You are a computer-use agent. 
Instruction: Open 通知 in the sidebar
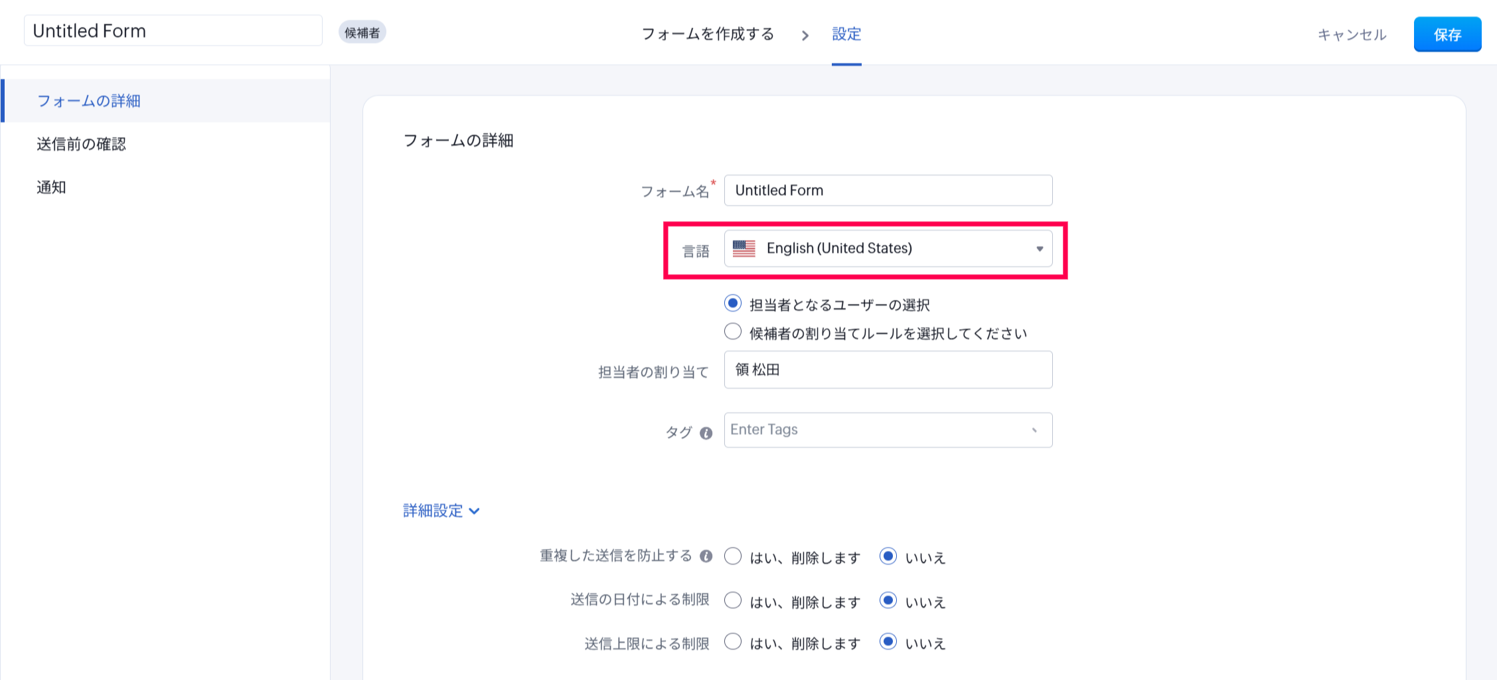[51, 187]
